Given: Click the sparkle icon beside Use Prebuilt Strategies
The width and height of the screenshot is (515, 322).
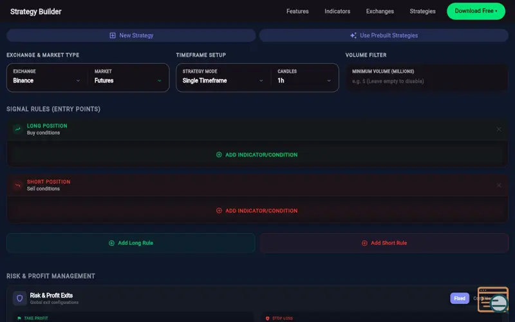Looking at the screenshot, I should point(353,35).
